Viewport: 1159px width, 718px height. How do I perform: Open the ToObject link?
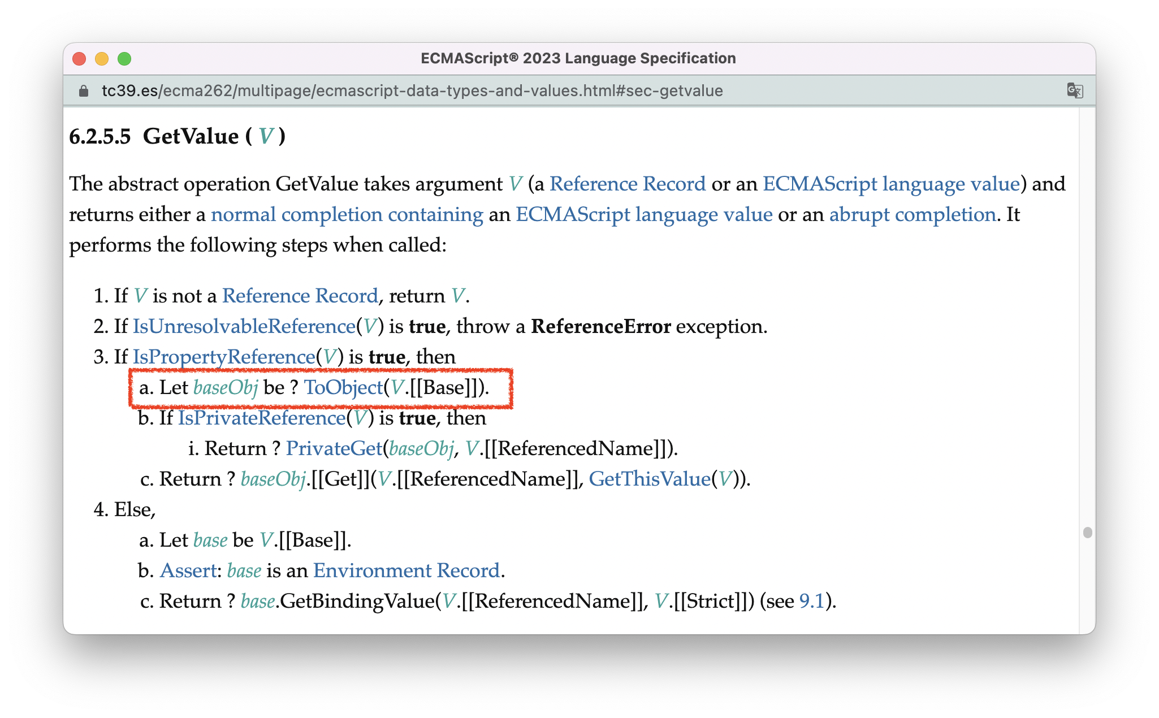pyautogui.click(x=343, y=388)
